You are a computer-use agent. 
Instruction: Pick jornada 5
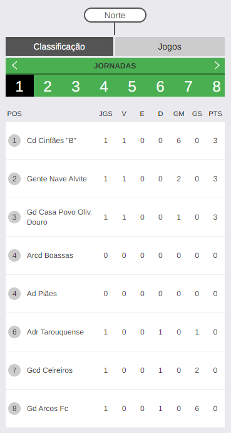[132, 86]
